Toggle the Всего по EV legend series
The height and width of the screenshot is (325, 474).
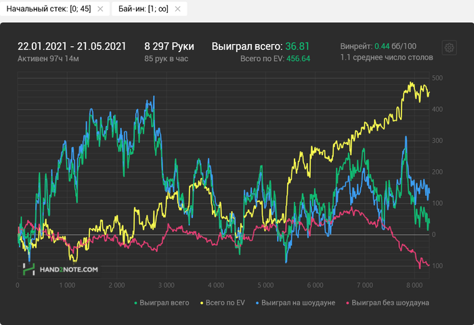tap(223, 303)
